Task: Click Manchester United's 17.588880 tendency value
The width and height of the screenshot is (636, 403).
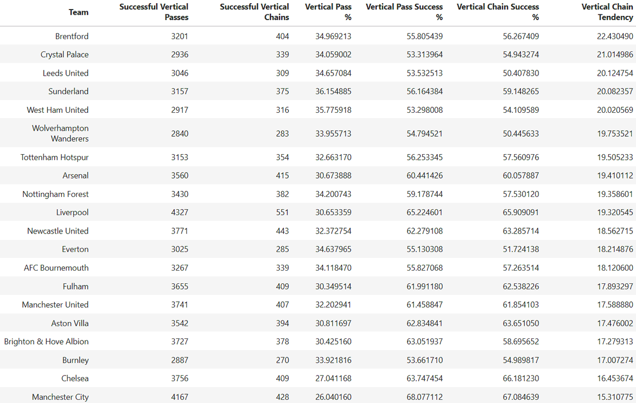Action: 615,305
